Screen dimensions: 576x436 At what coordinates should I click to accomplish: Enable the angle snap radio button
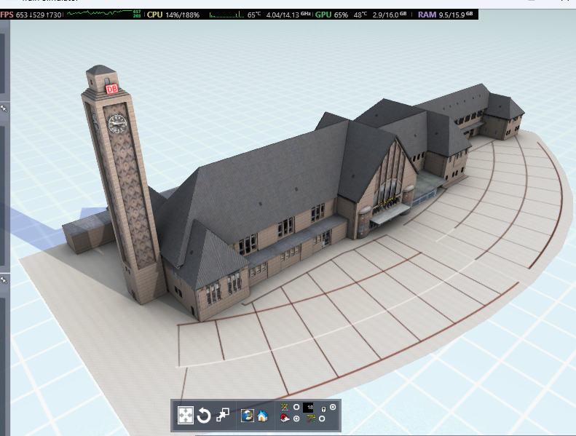(x=296, y=407)
